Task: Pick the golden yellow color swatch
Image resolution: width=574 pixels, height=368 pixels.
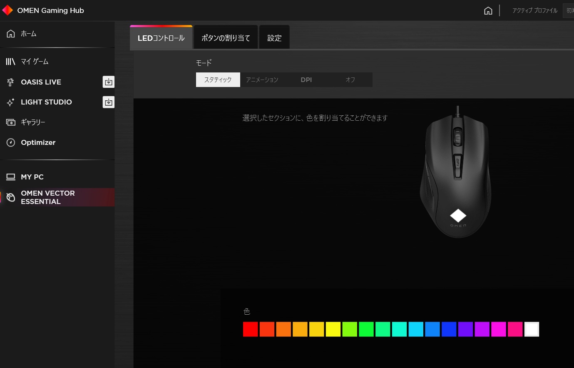Action: coord(317,329)
